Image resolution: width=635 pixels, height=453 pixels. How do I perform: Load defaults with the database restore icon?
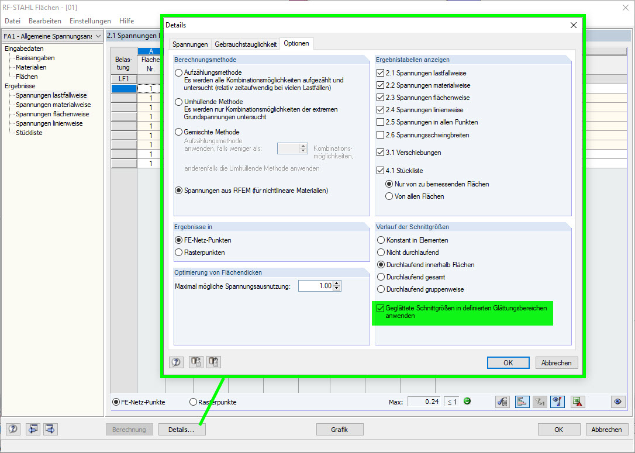click(213, 362)
